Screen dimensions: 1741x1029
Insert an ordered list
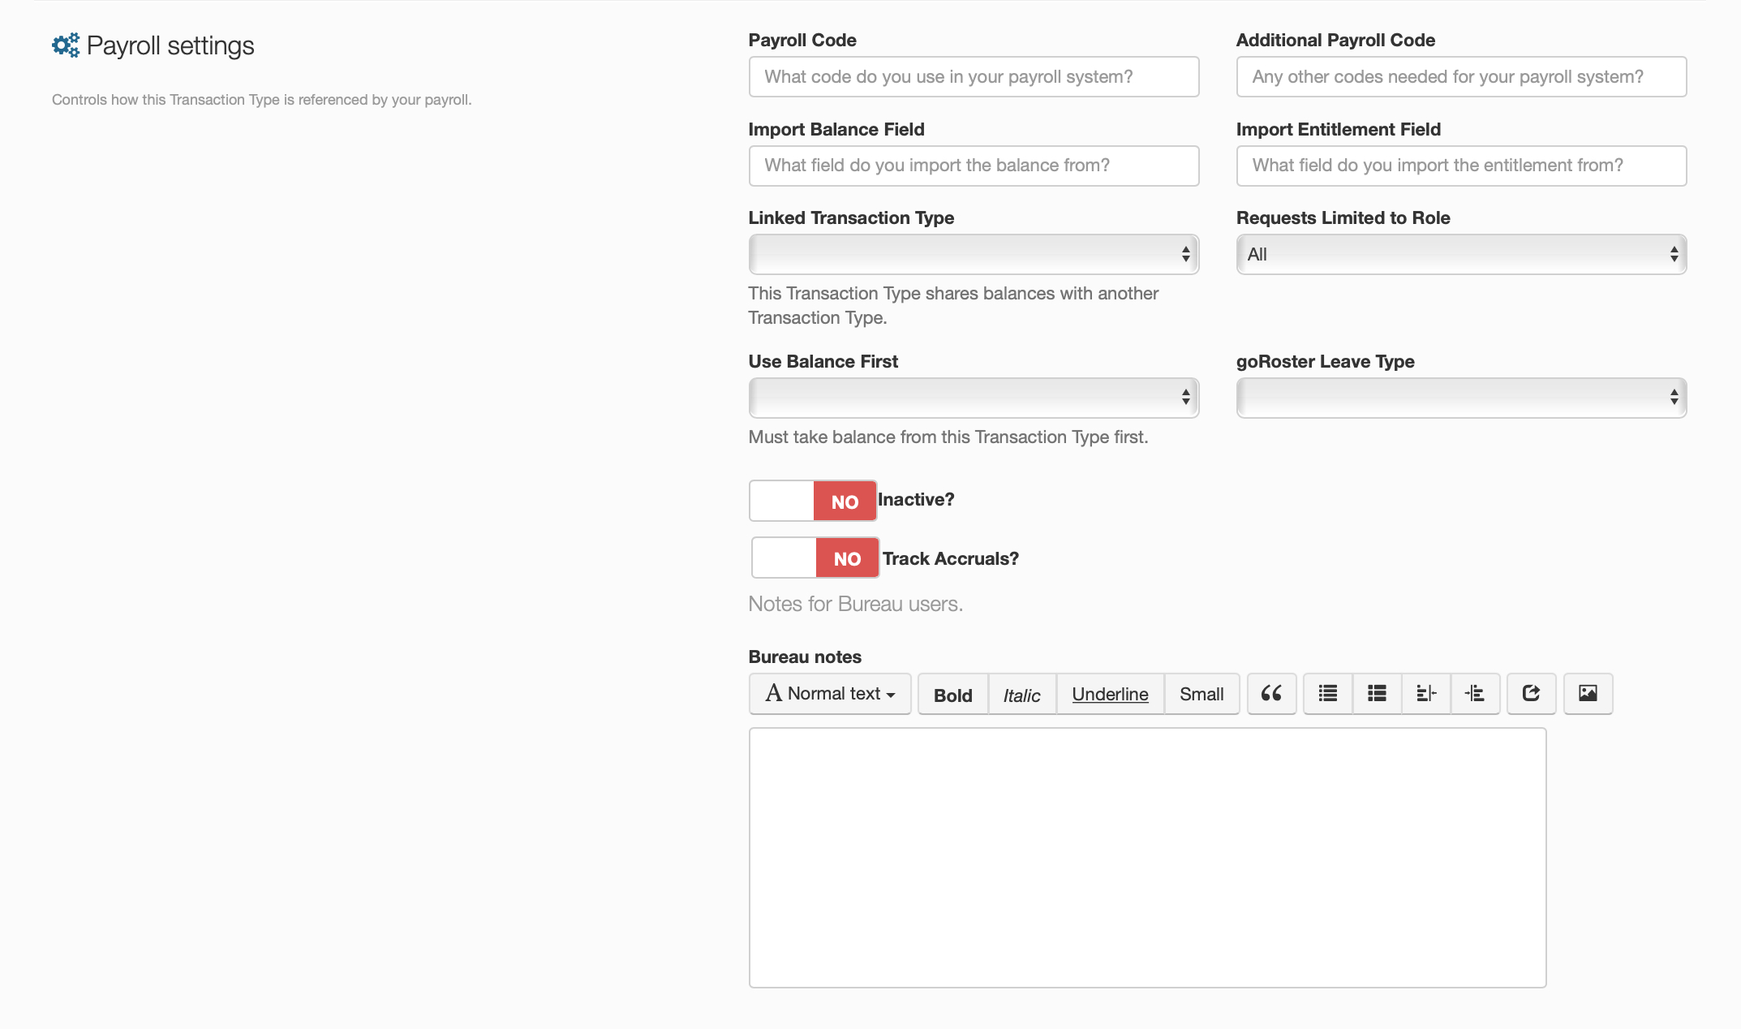tap(1377, 694)
